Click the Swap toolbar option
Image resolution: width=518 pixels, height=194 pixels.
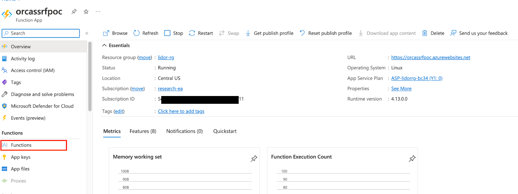click(229, 33)
